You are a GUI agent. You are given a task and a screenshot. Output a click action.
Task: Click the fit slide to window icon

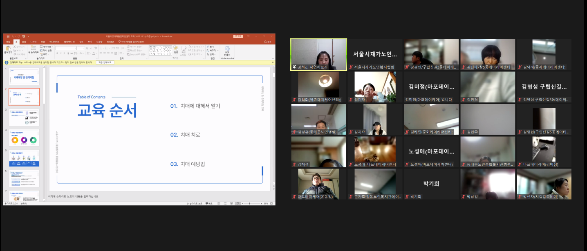(272, 203)
